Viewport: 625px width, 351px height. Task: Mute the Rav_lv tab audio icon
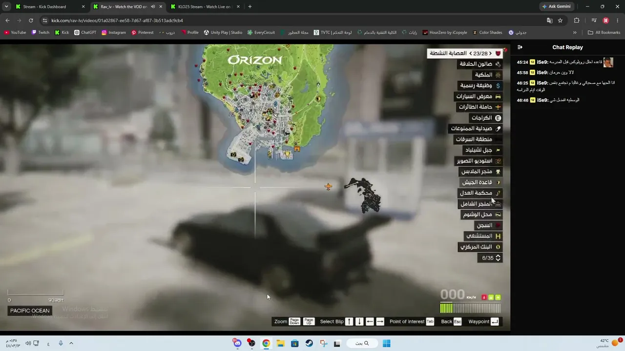[x=153, y=7]
